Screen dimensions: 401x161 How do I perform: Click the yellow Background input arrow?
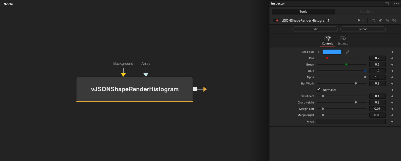123,75
